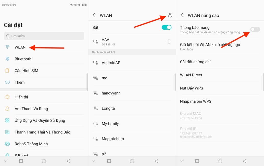Tap back arrow on WLAN screen
264x166 pixels.
tap(94, 15)
